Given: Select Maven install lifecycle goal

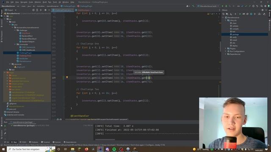Looking at the screenshot, I should 235,40.
